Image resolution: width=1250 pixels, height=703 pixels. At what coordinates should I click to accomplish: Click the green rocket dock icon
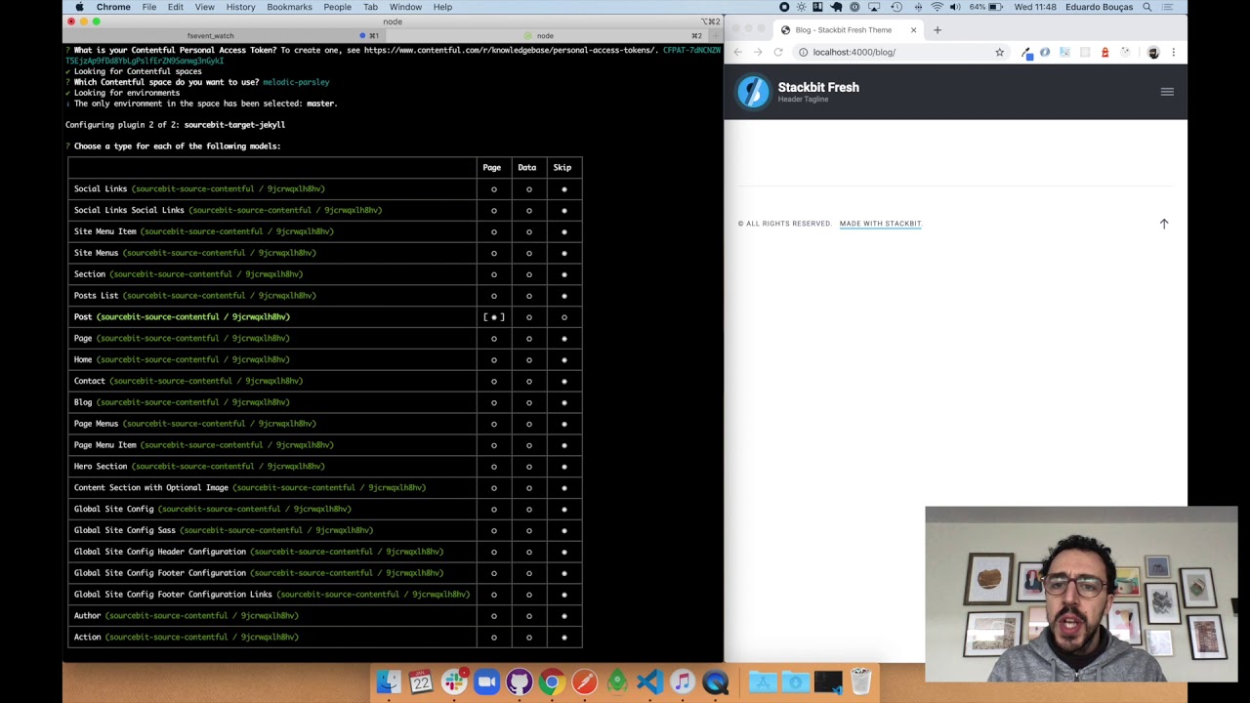click(x=617, y=682)
